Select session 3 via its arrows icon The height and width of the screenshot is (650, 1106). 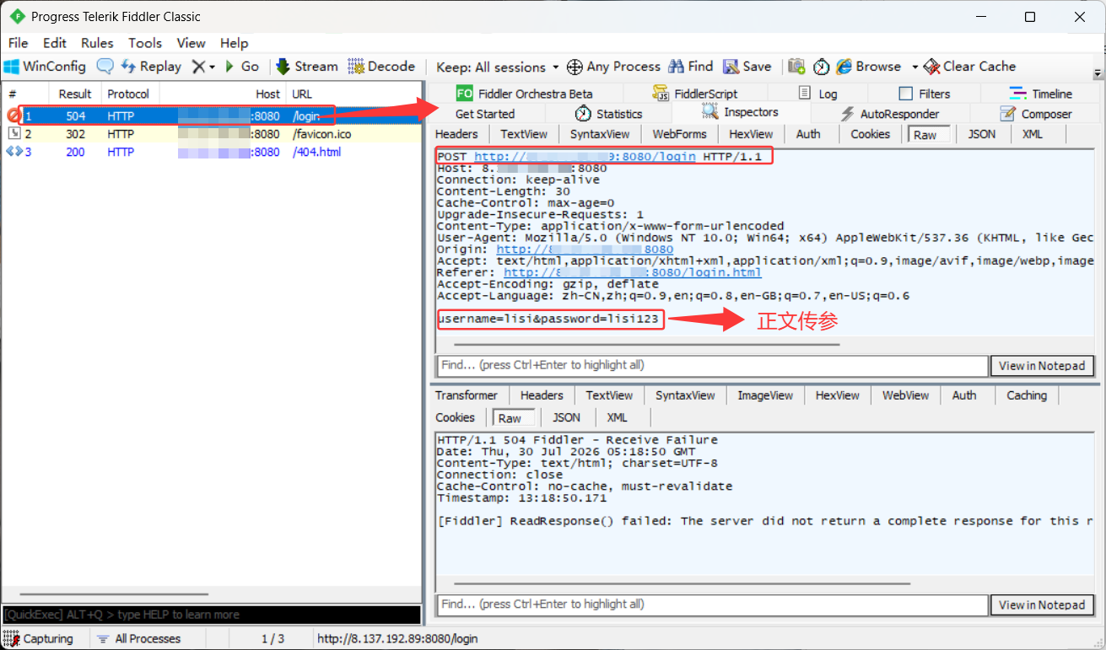click(x=13, y=152)
